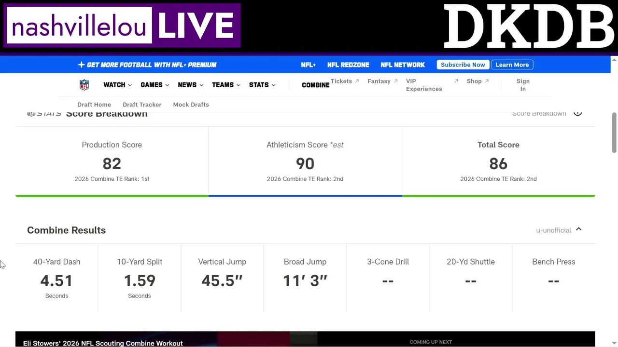This screenshot has width=618, height=347.
Task: Click the Get More Football NFL+ Premium banner
Action: (147, 65)
